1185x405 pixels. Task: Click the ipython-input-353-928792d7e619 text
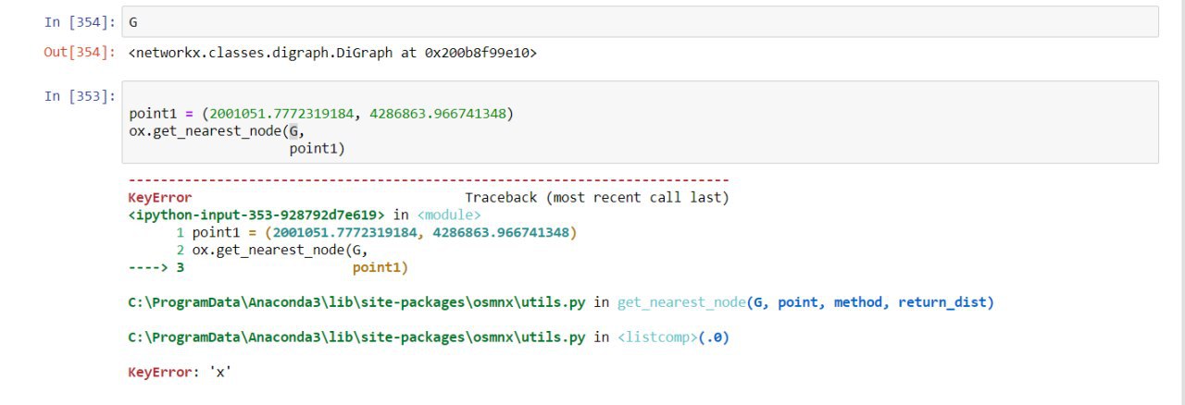pyautogui.click(x=256, y=215)
